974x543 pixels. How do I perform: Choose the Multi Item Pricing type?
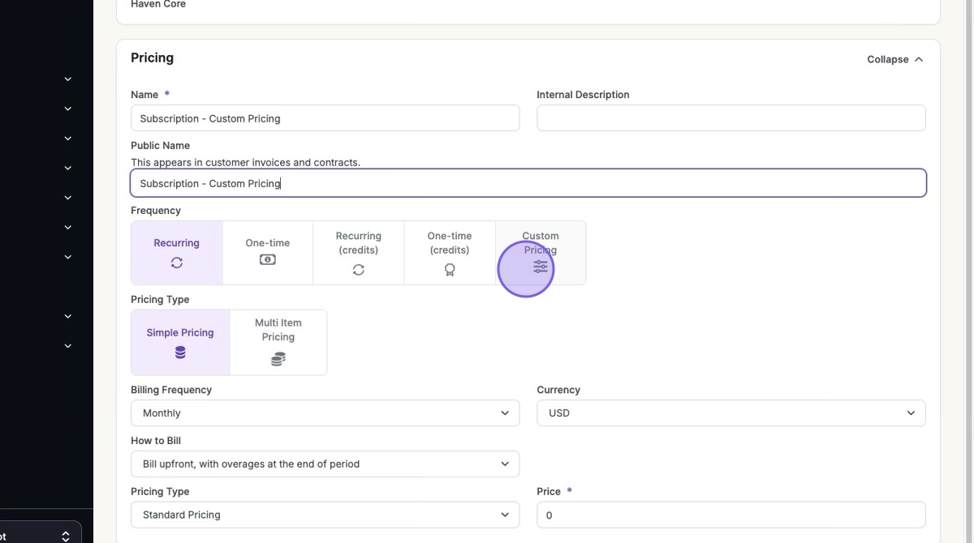tap(278, 342)
